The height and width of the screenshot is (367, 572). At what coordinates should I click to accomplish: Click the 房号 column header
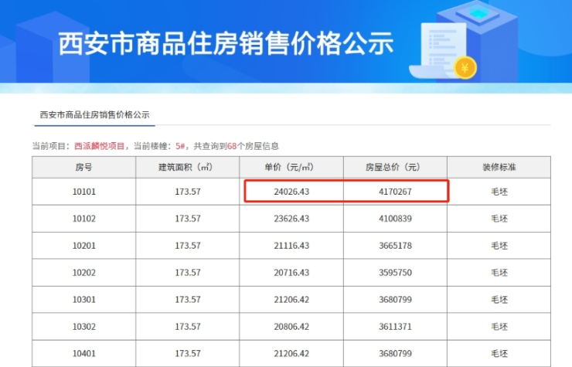coord(83,167)
